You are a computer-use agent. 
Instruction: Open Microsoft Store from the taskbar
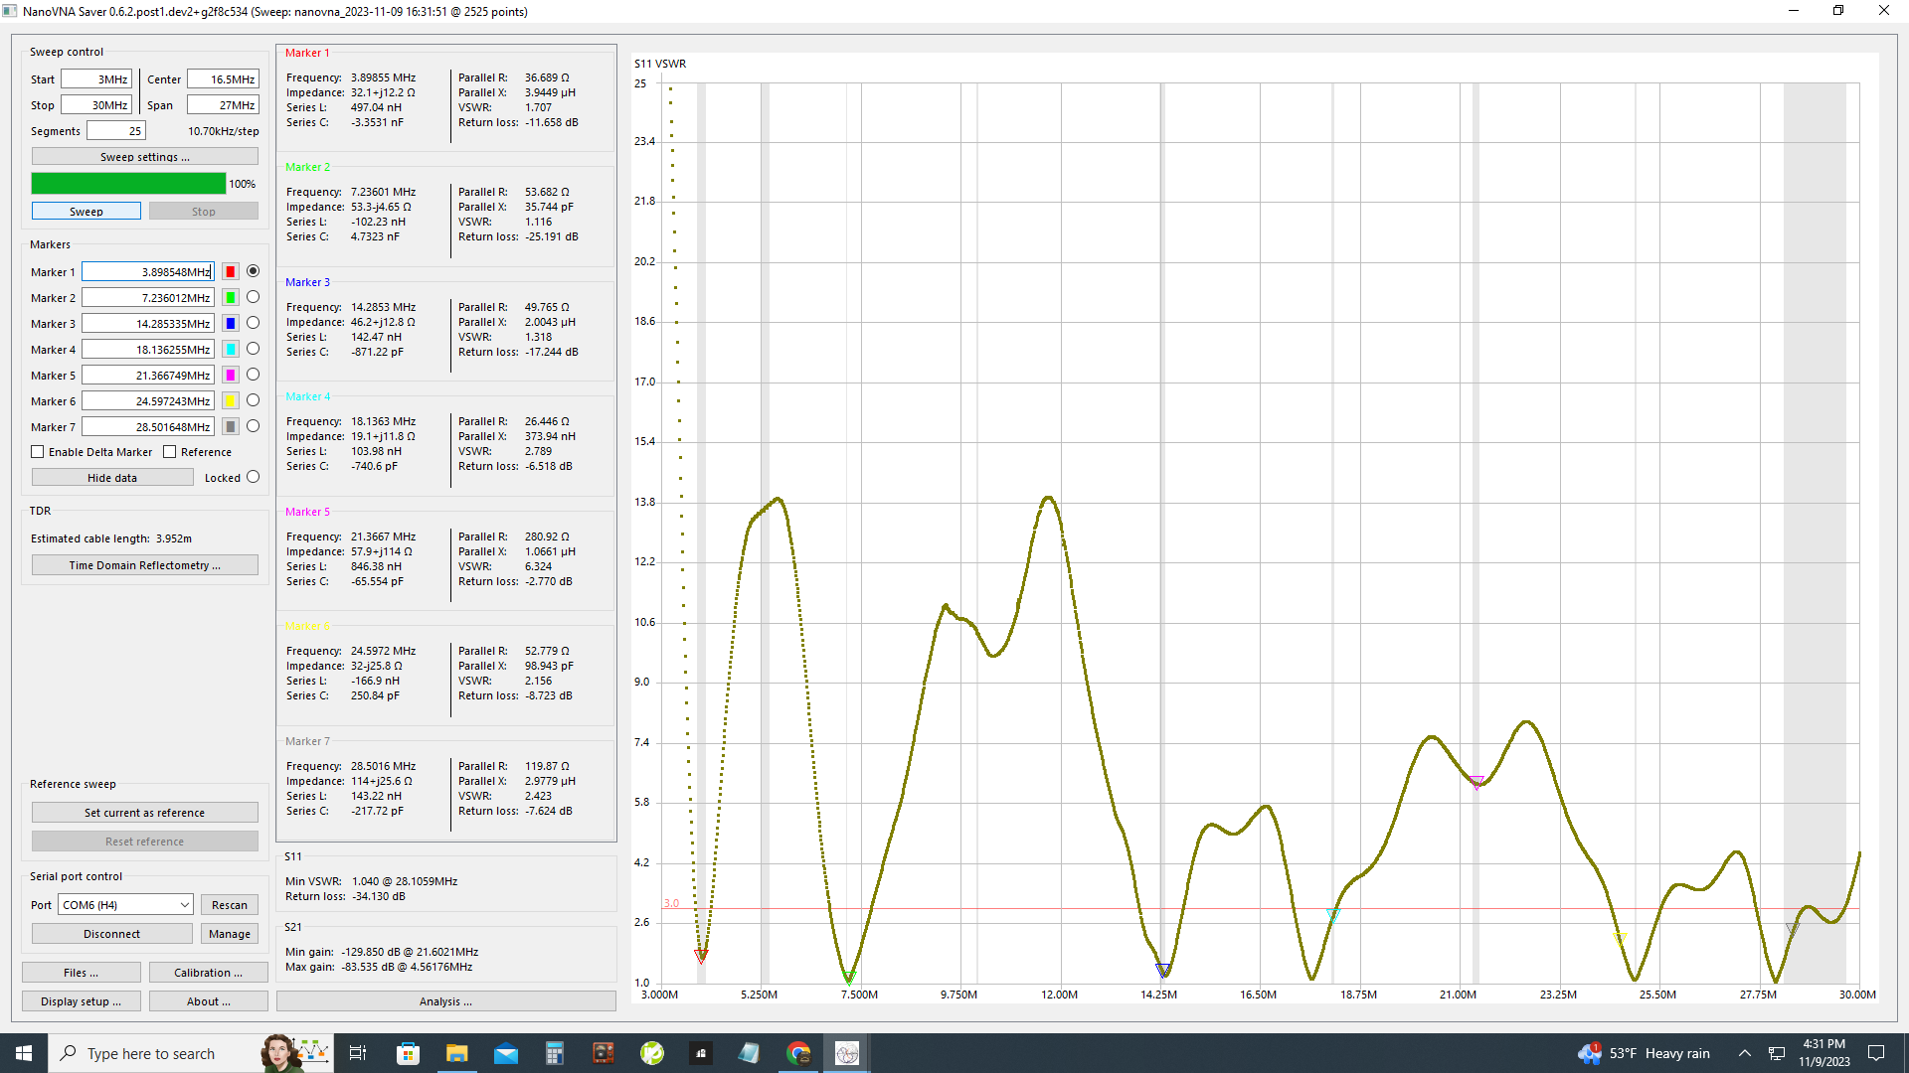point(408,1053)
